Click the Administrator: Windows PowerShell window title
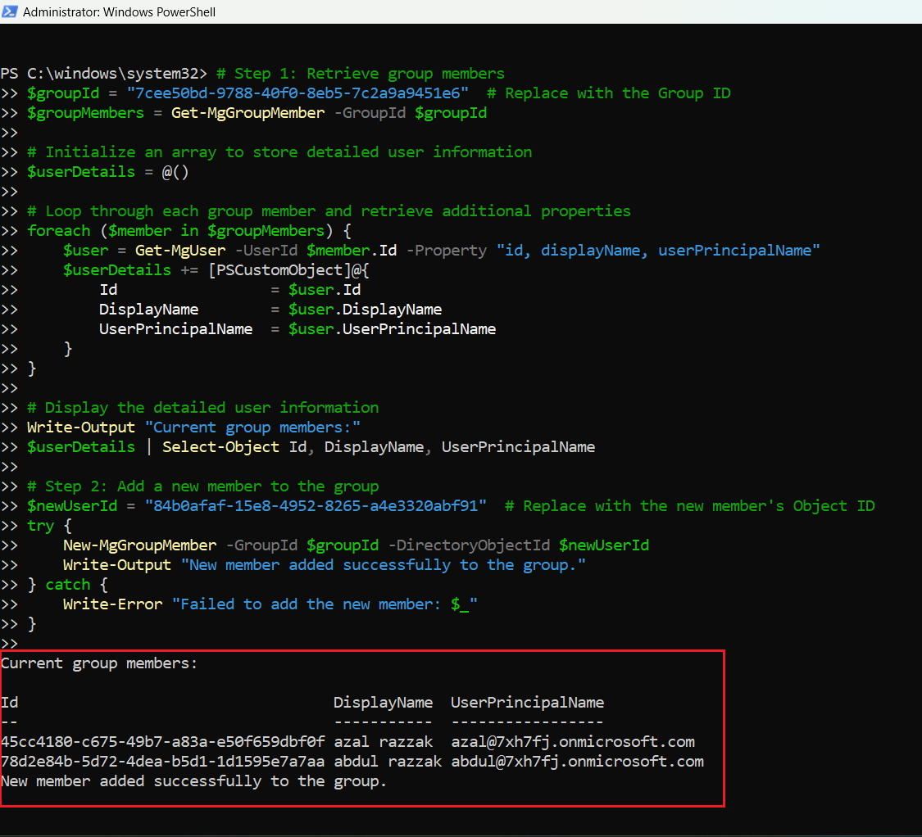This screenshot has width=922, height=837. pos(120,13)
